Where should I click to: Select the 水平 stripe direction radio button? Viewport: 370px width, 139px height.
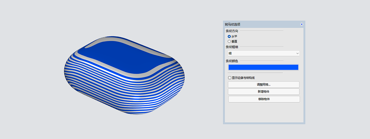(x=229, y=37)
